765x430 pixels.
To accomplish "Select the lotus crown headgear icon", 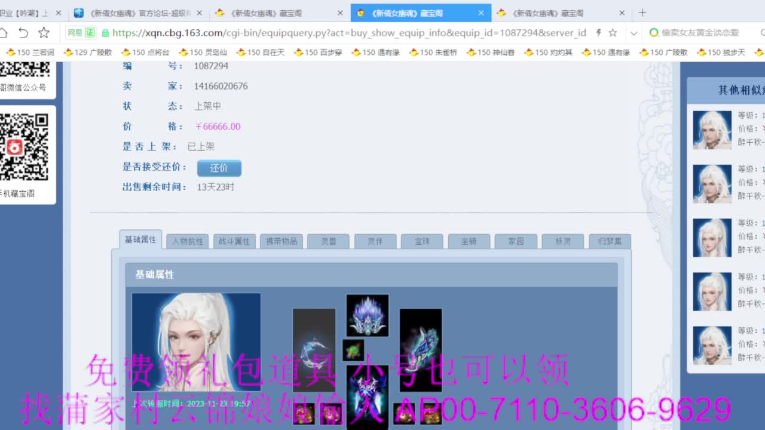I will tap(368, 315).
